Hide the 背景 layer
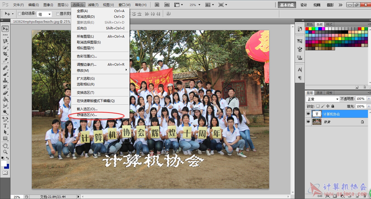 (x=308, y=122)
